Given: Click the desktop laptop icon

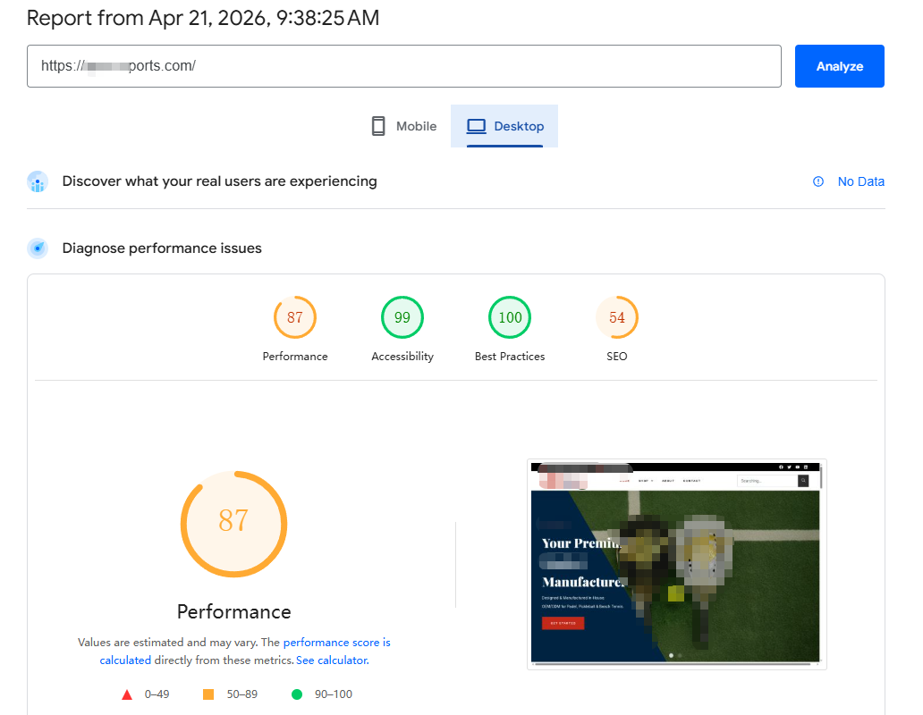Looking at the screenshot, I should 476,126.
